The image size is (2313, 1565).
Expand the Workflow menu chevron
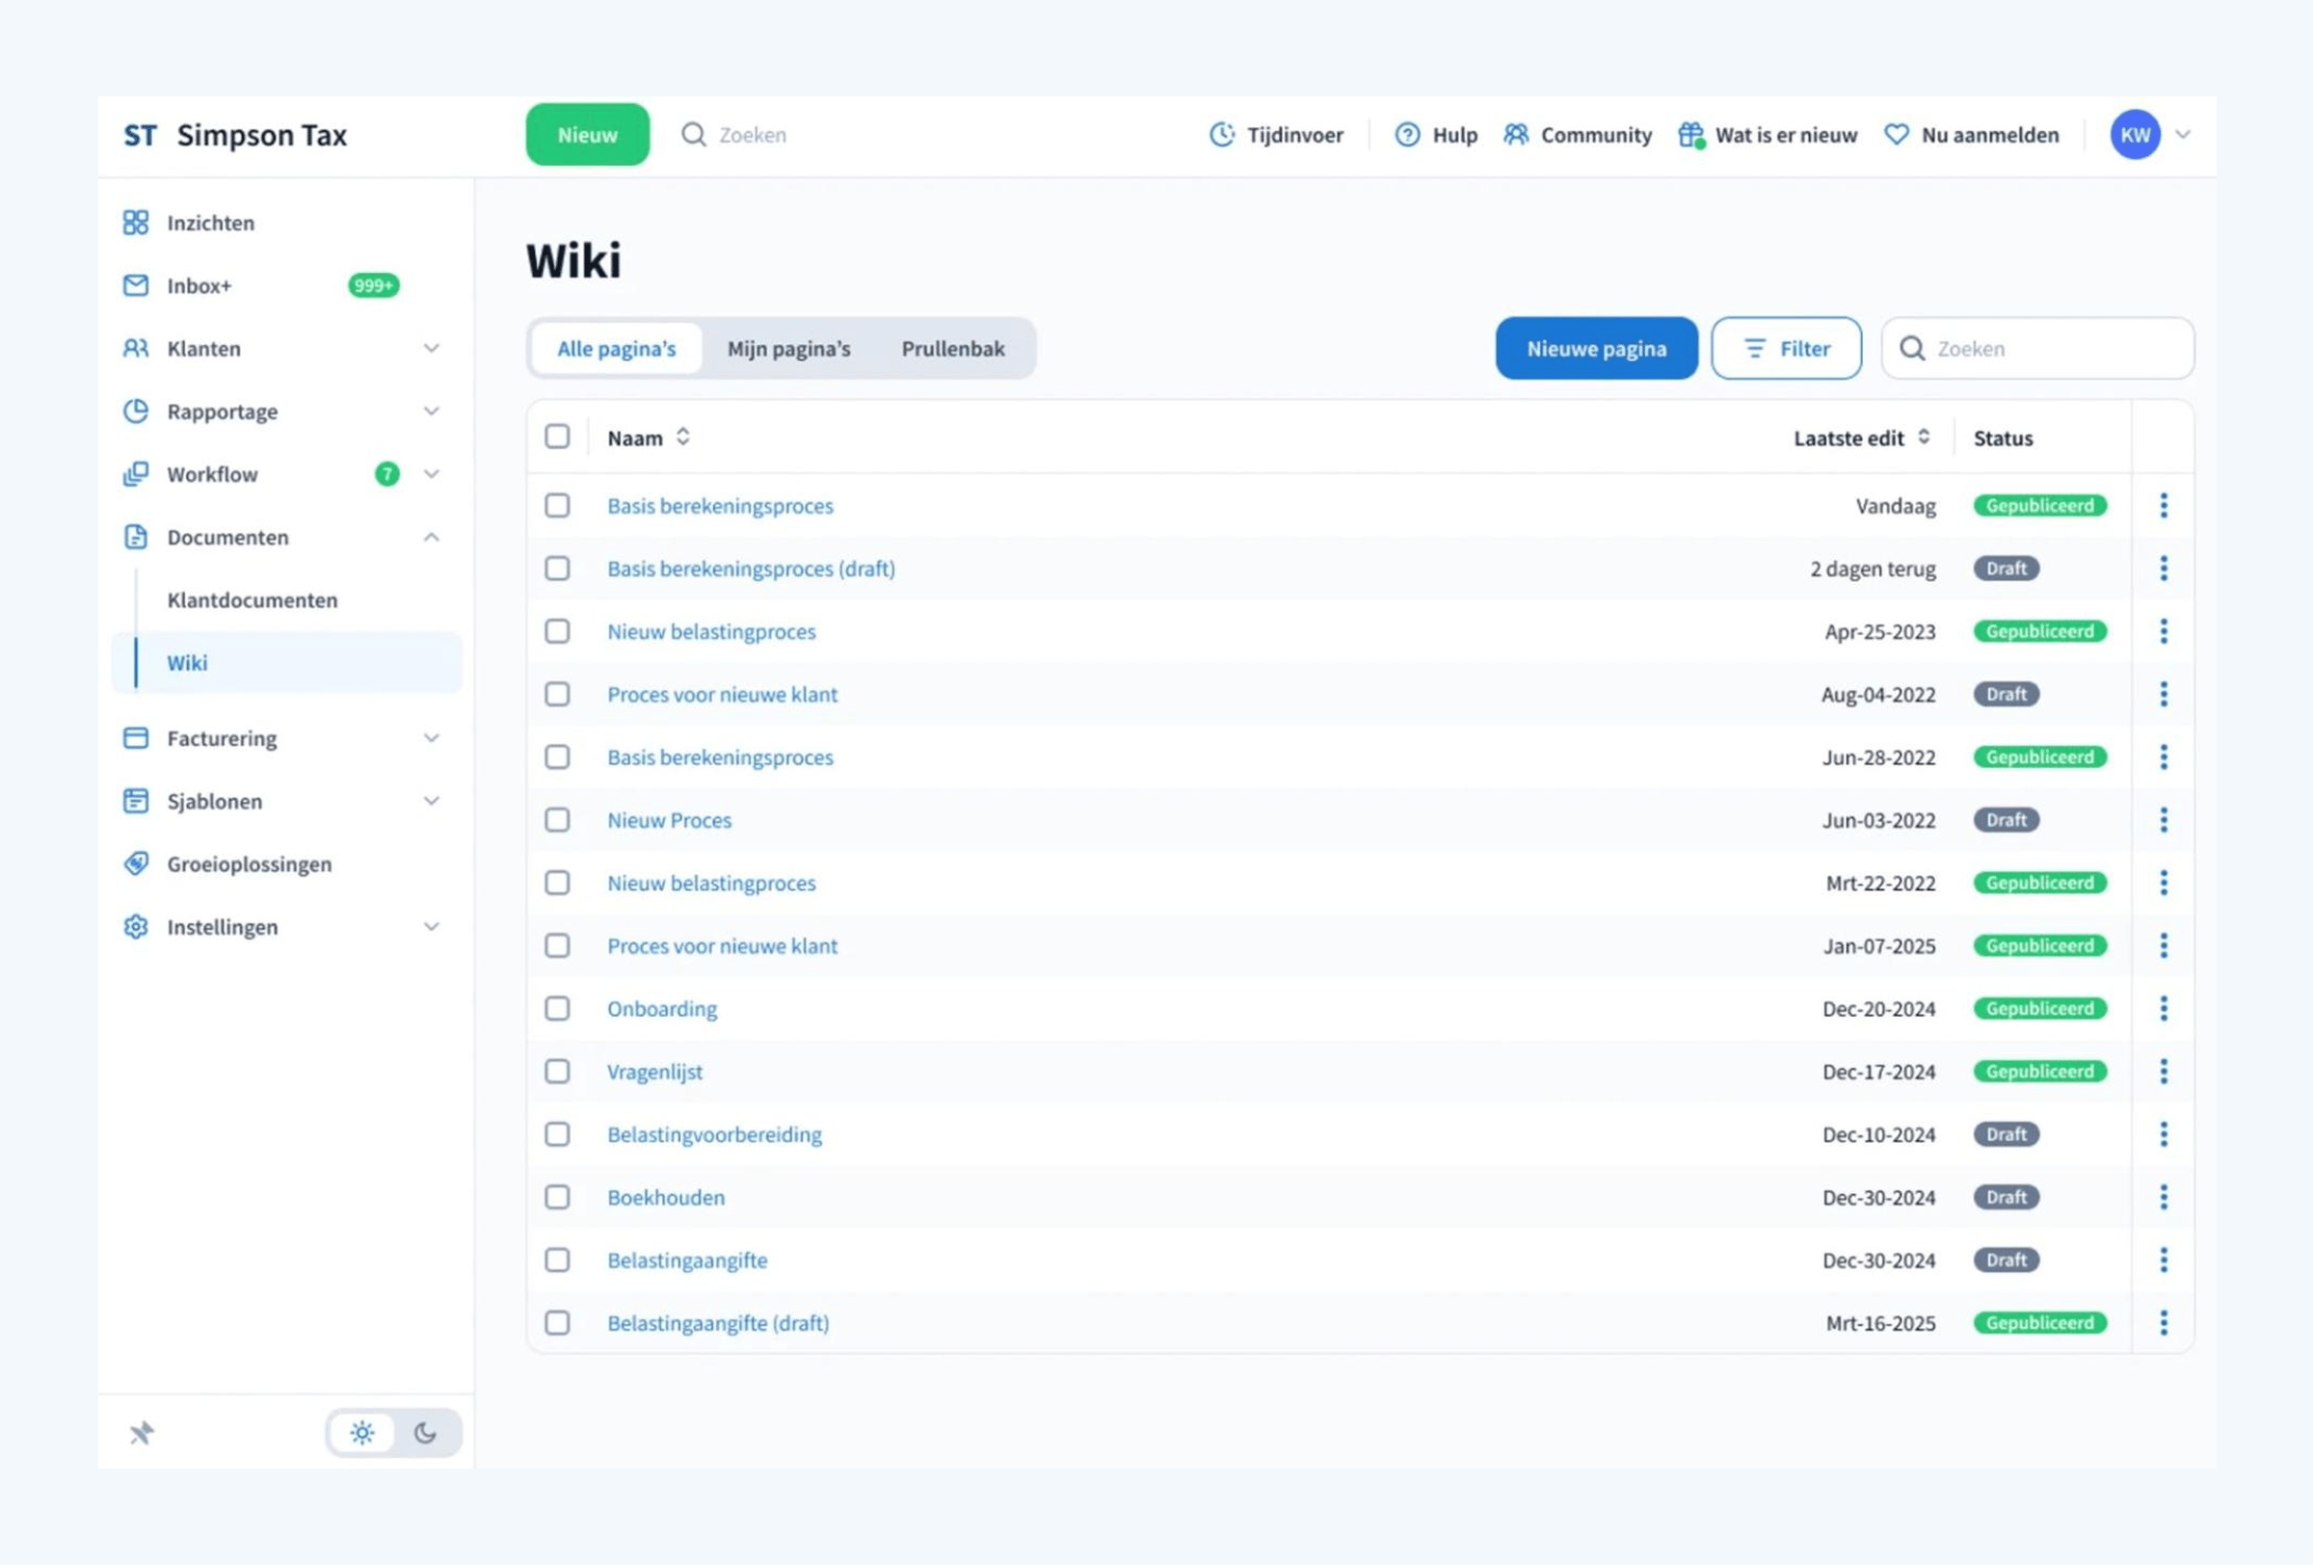[431, 473]
